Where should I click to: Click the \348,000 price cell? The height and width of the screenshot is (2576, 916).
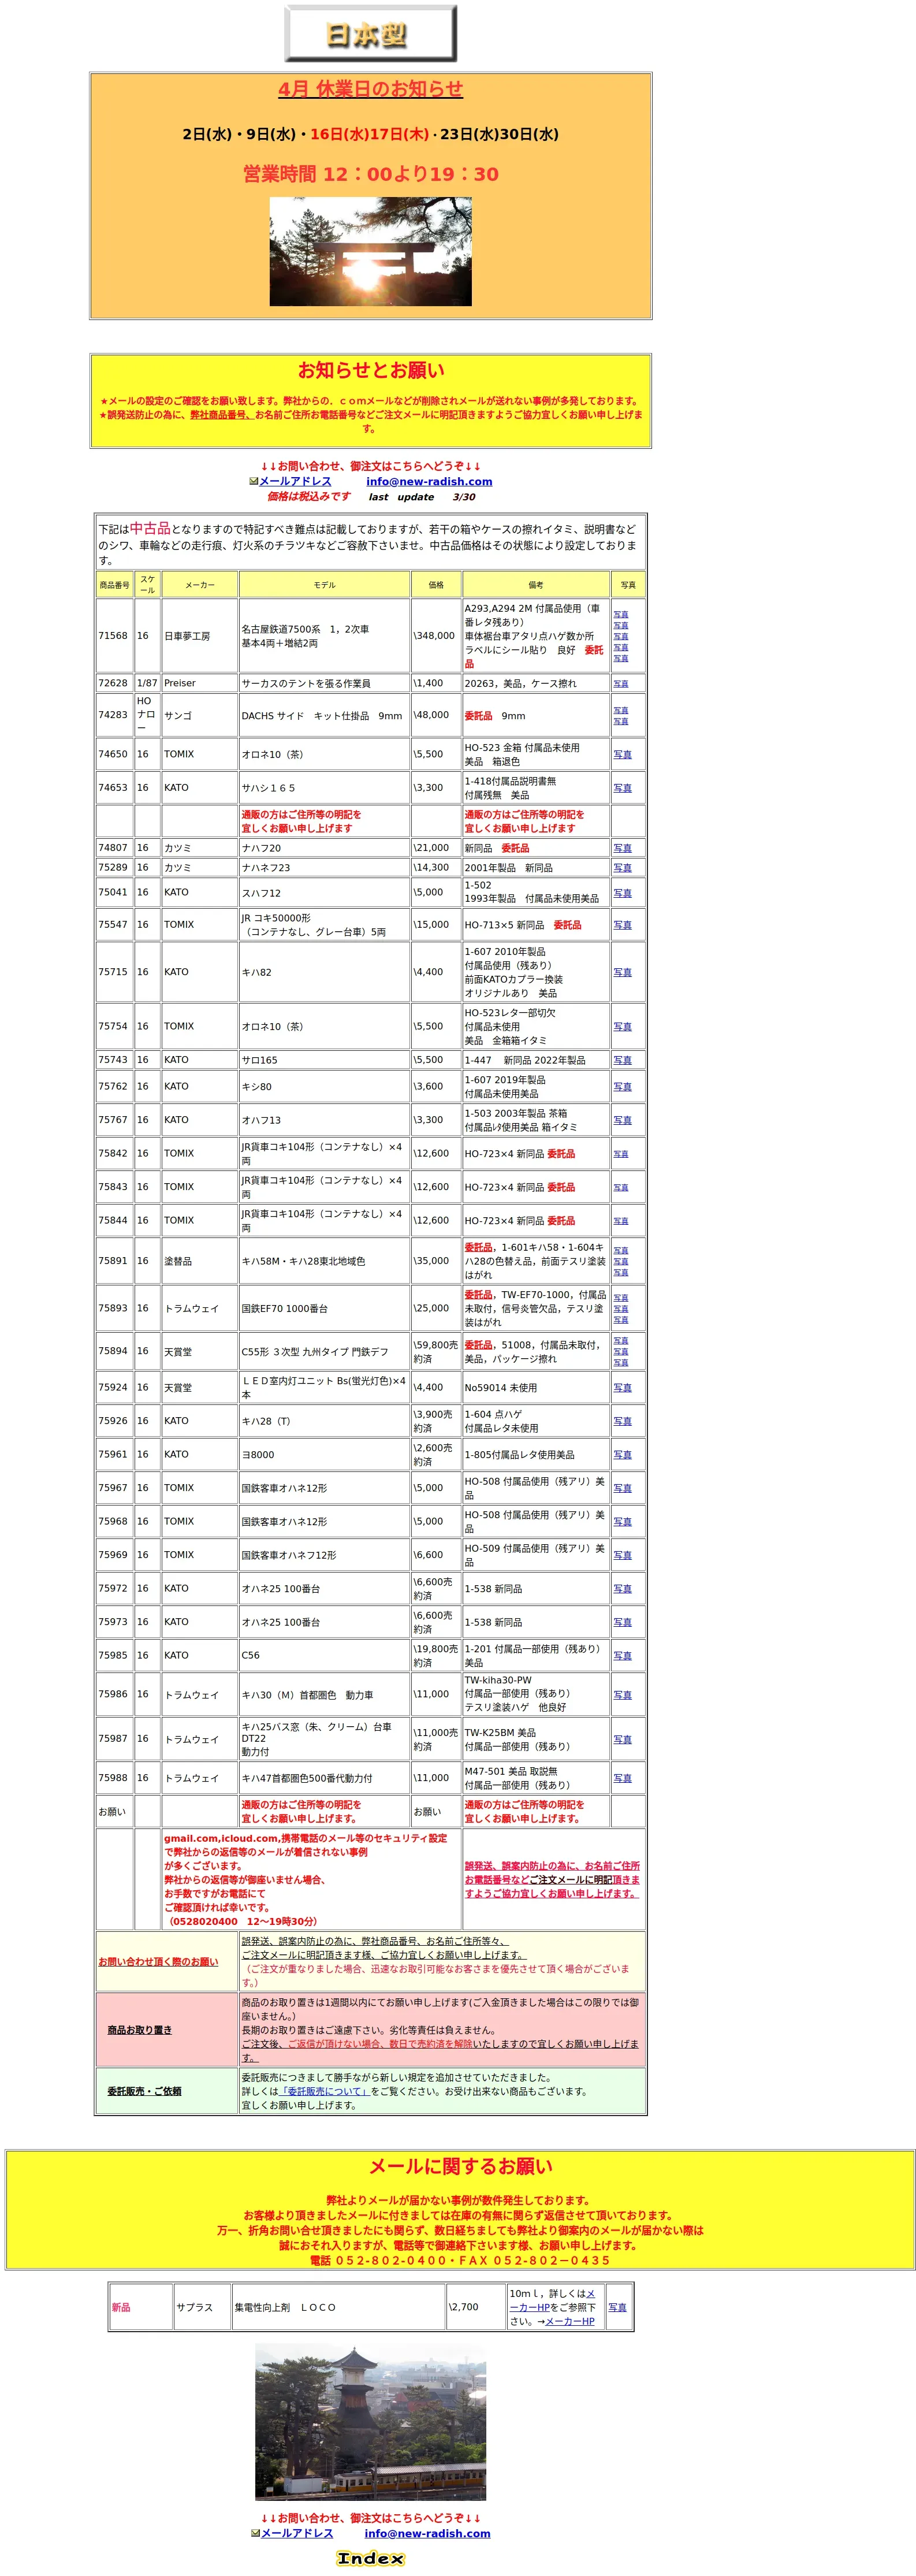tap(436, 636)
